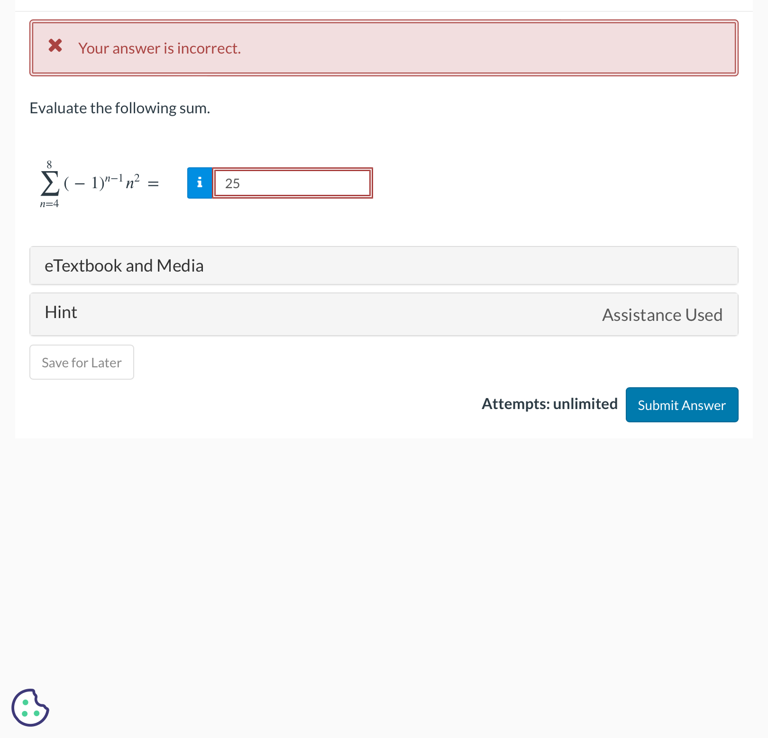Select Save for Later
The width and height of the screenshot is (768, 738).
81,362
